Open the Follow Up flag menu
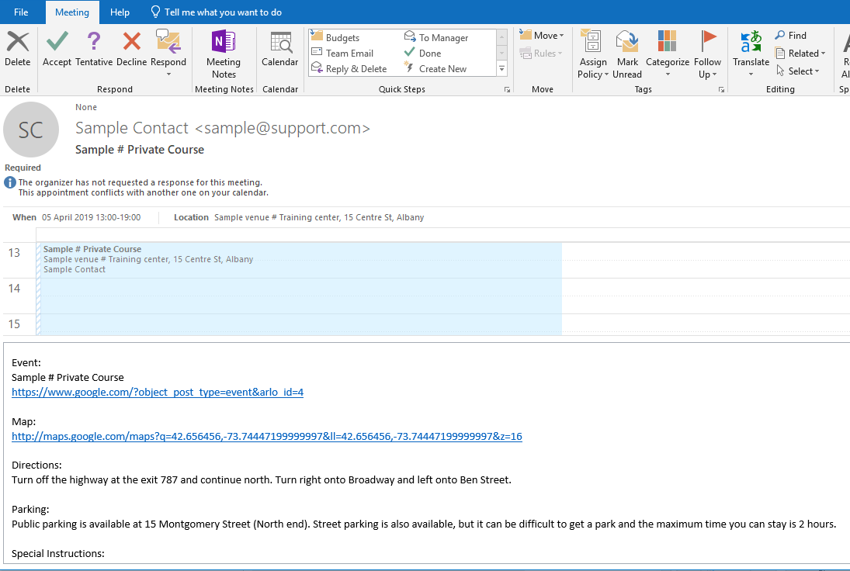The image size is (850, 571). tap(707, 54)
